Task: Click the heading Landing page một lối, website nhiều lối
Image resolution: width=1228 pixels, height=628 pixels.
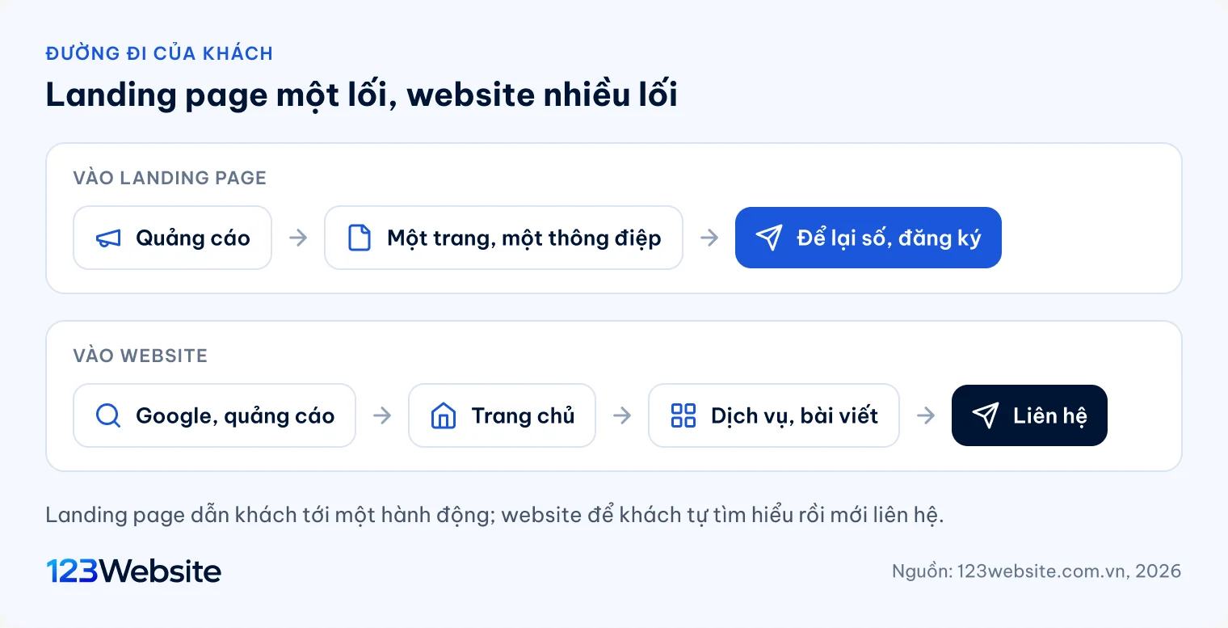Action: click(x=361, y=95)
